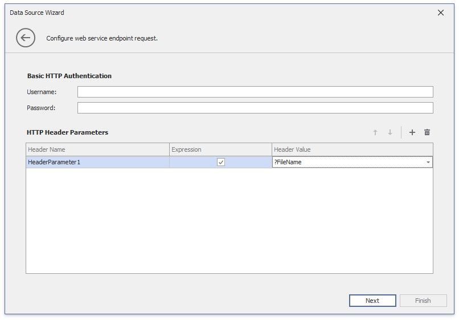459x320 pixels.
Task: Click the HTTP Header Parameters section heading
Action: click(67, 132)
